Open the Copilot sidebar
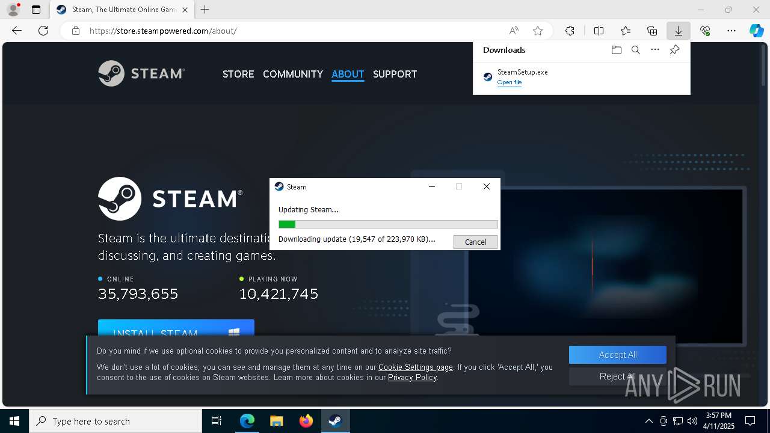The width and height of the screenshot is (770, 433). tap(757, 31)
